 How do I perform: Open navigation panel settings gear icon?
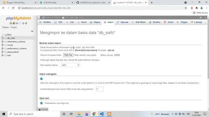click(x=23, y=23)
